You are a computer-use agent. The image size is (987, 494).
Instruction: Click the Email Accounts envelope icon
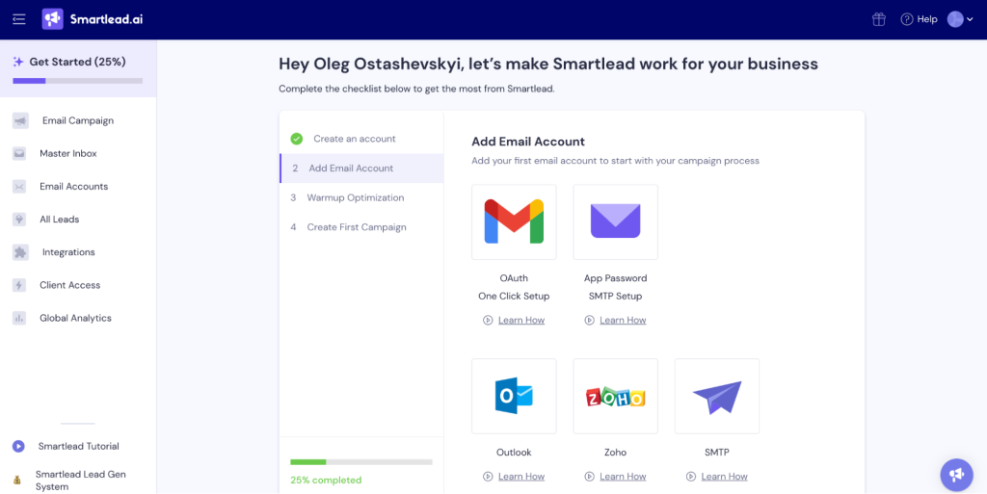pos(19,187)
